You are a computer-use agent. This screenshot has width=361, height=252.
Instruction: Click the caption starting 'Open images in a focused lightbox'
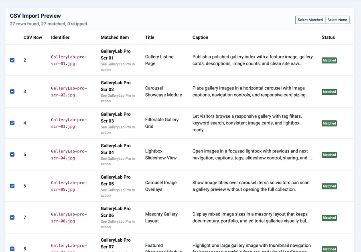pos(252,154)
